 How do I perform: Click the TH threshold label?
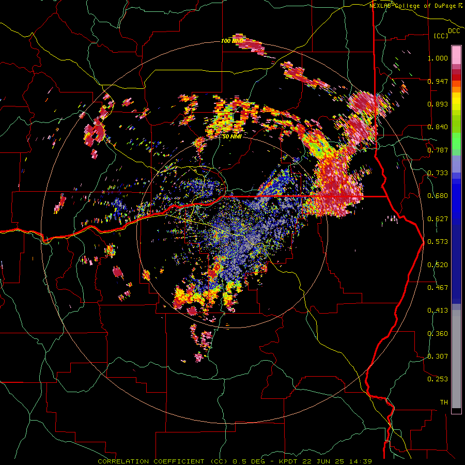pos(444,402)
